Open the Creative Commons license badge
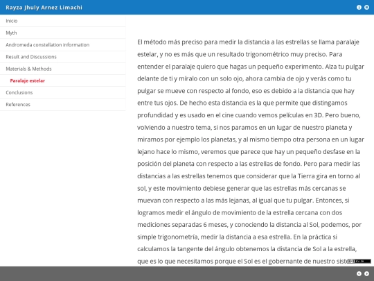Screen dimensions: 374x281 (x=359, y=261)
